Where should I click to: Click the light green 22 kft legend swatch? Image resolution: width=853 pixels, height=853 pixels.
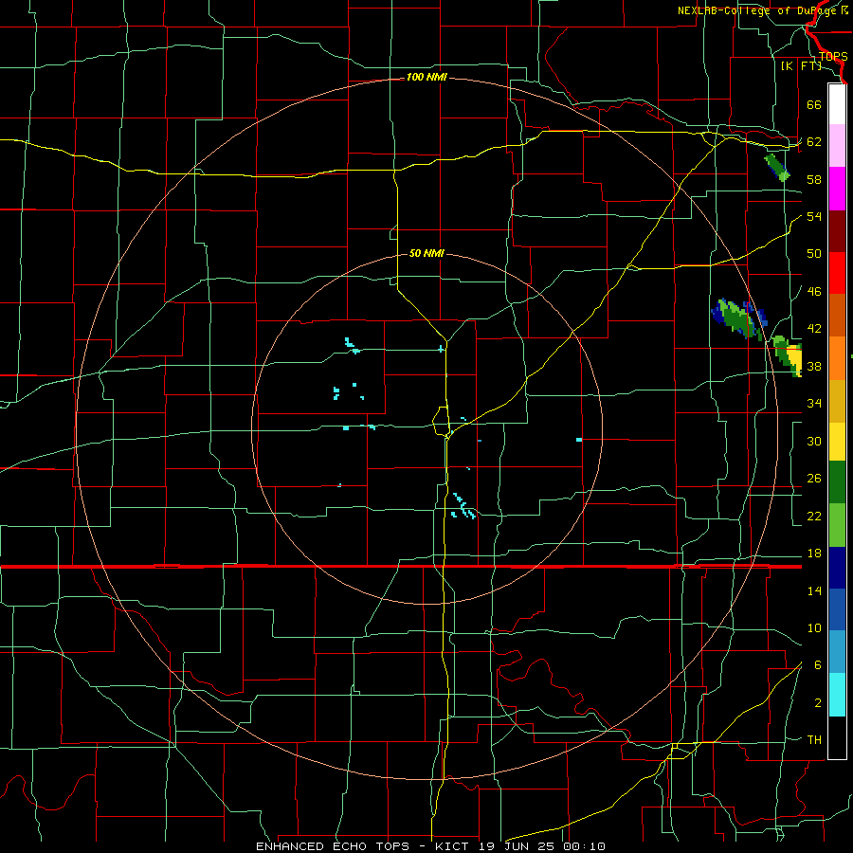point(837,525)
